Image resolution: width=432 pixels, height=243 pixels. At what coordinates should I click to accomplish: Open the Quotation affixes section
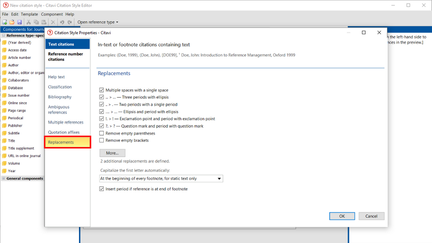click(x=64, y=132)
